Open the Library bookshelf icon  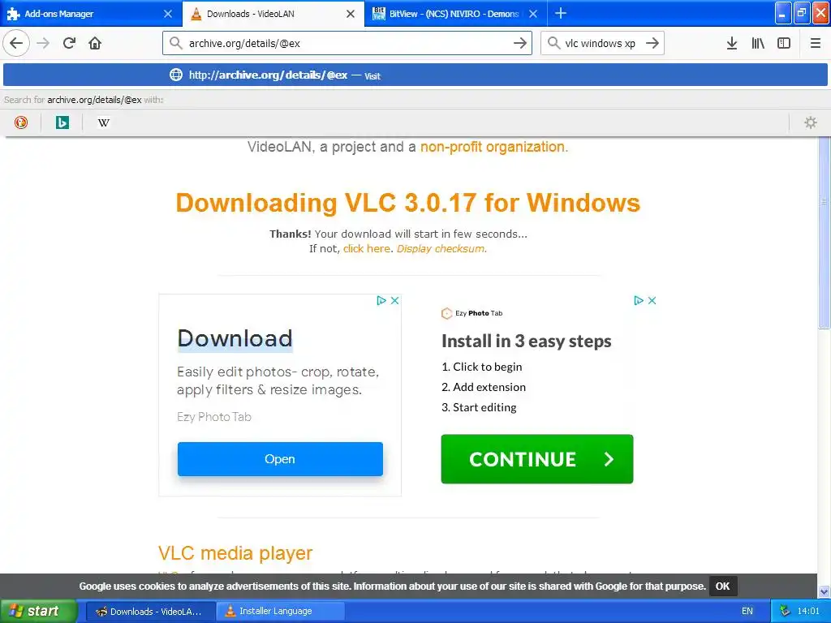click(x=758, y=43)
